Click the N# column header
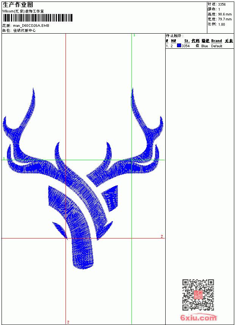This screenshot has height=325, width=235. tap(174, 41)
